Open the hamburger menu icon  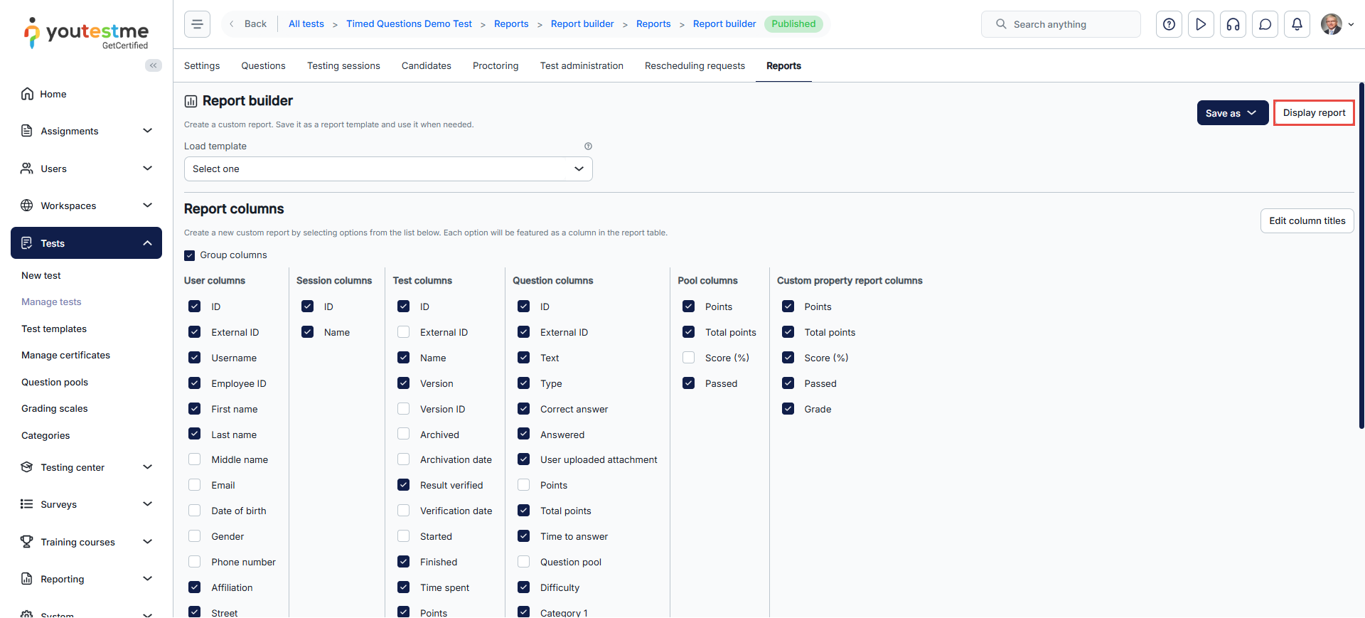(197, 24)
